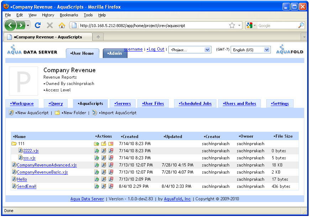Click the Stop loading X icon

[50, 26]
